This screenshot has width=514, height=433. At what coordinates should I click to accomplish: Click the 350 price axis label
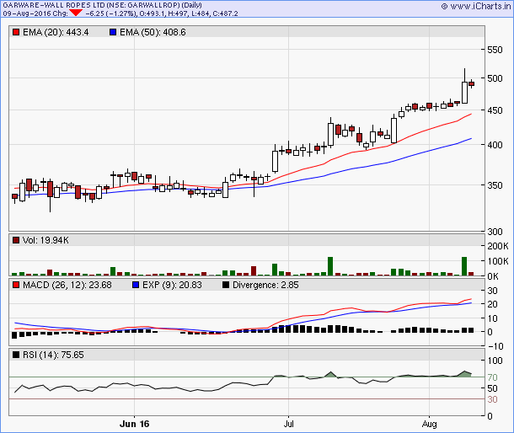click(495, 185)
